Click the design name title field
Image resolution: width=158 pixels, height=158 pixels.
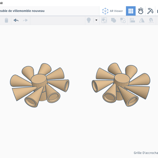22,11
